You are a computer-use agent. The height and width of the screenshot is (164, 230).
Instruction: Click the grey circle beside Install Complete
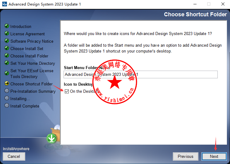click(x=7, y=105)
